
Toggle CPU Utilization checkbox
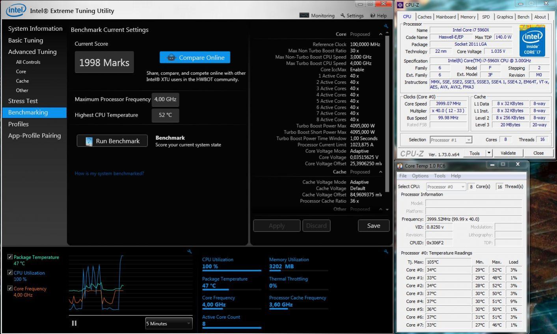10,273
